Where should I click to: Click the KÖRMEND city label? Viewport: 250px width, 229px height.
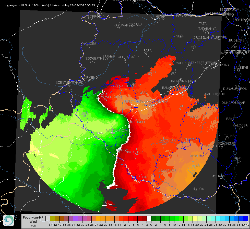coord(90,78)
